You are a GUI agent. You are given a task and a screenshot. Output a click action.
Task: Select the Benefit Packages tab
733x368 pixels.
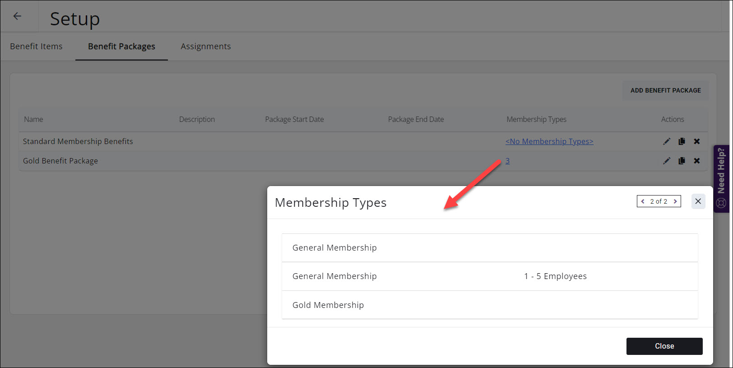(x=121, y=47)
